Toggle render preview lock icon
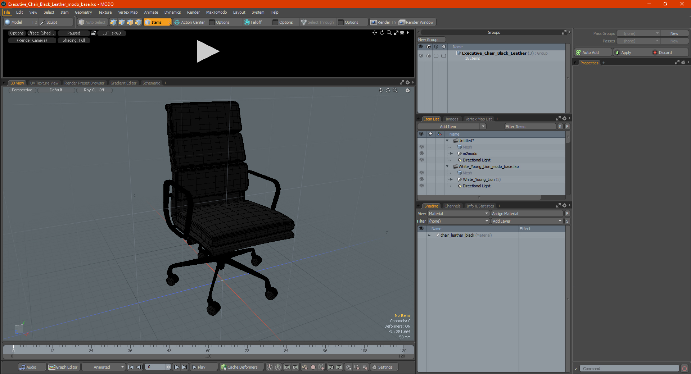691x374 pixels. pos(94,33)
